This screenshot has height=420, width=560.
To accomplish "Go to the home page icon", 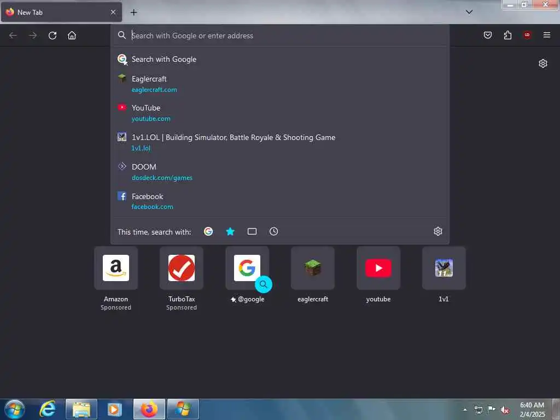I will (x=72, y=36).
